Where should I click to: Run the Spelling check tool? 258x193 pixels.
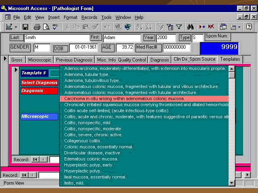coord(55,27)
